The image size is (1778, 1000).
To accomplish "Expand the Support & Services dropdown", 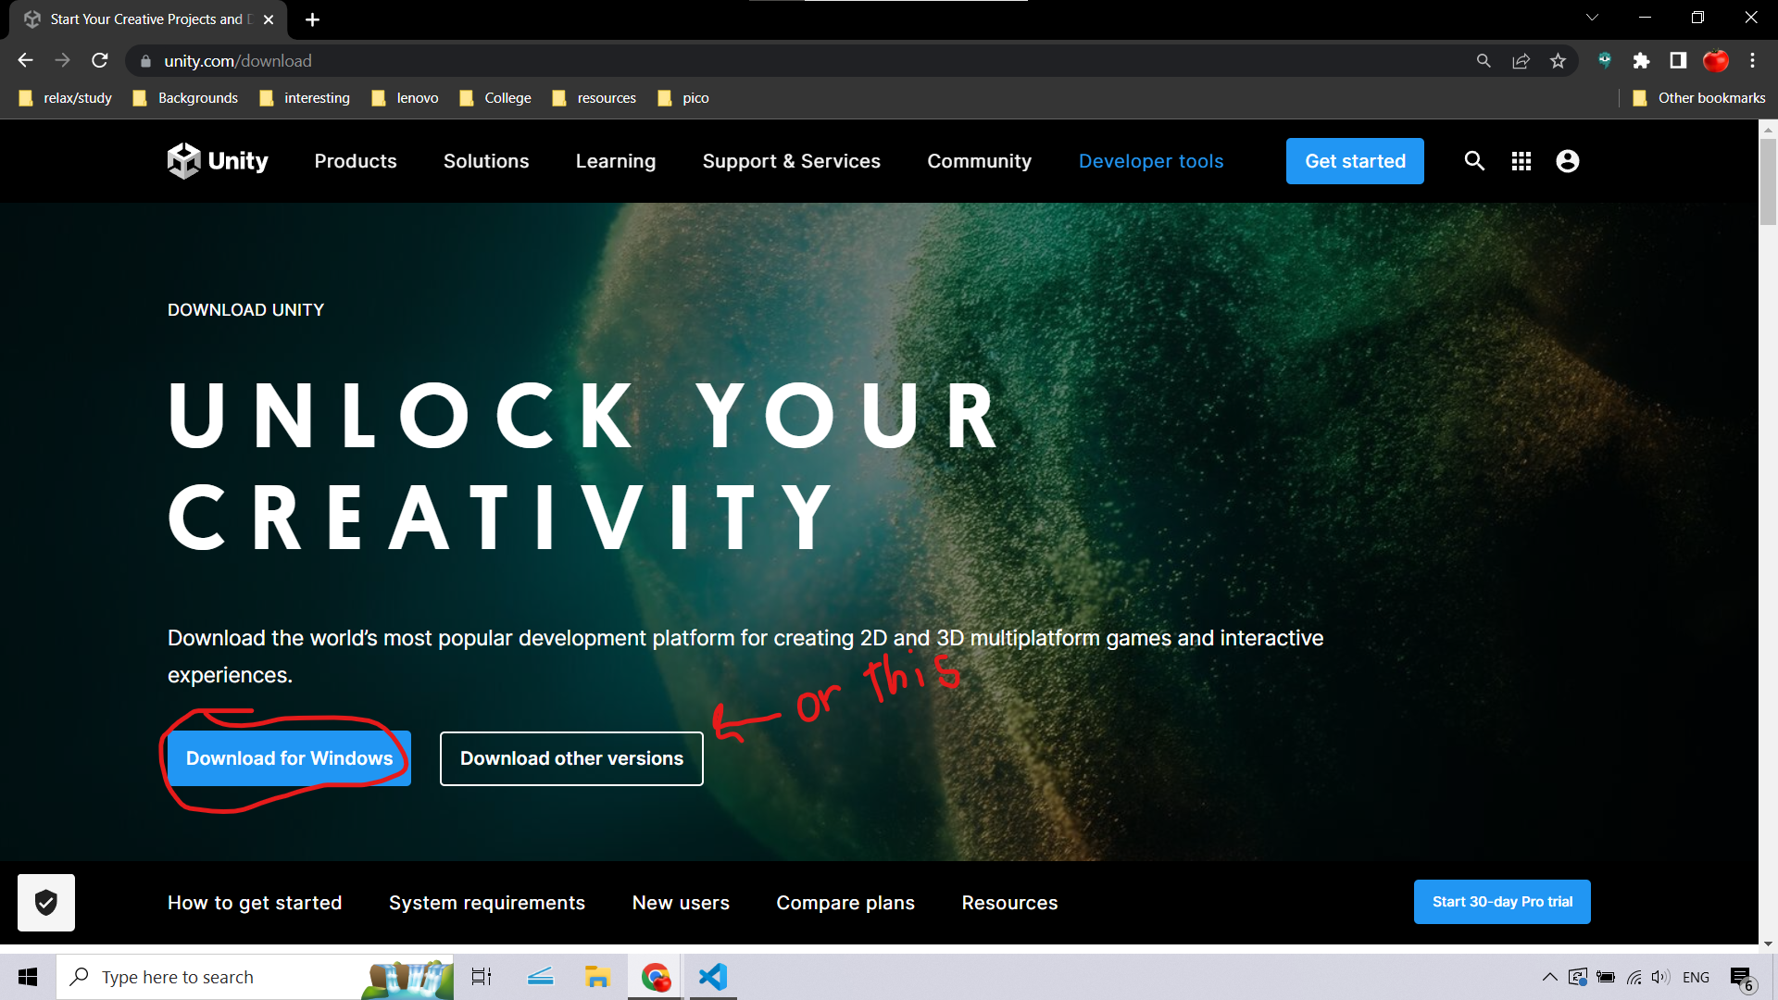I will point(792,161).
